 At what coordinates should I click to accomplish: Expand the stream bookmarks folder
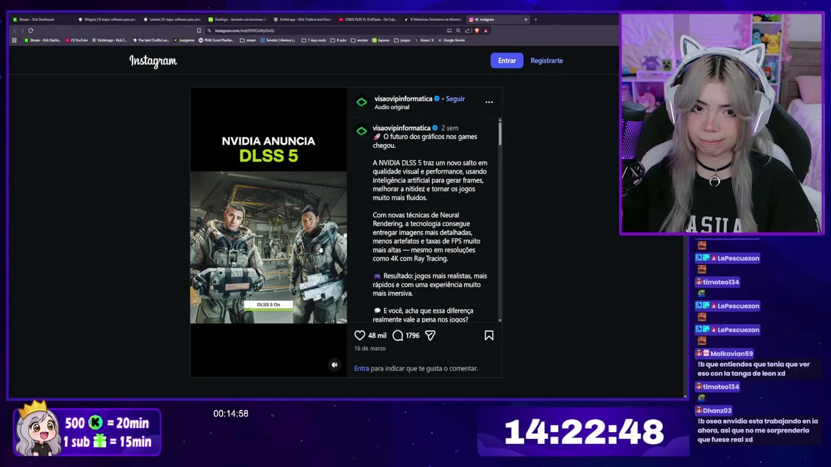[248, 40]
